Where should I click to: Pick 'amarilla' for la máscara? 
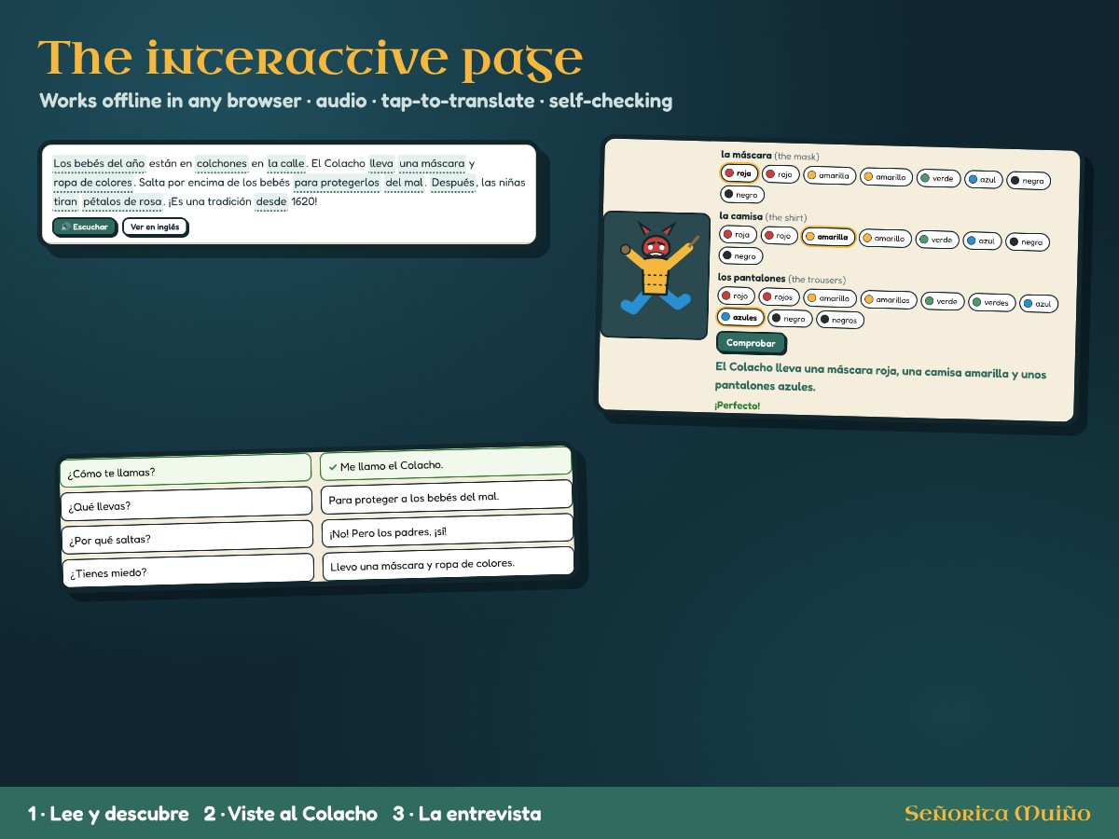829,175
